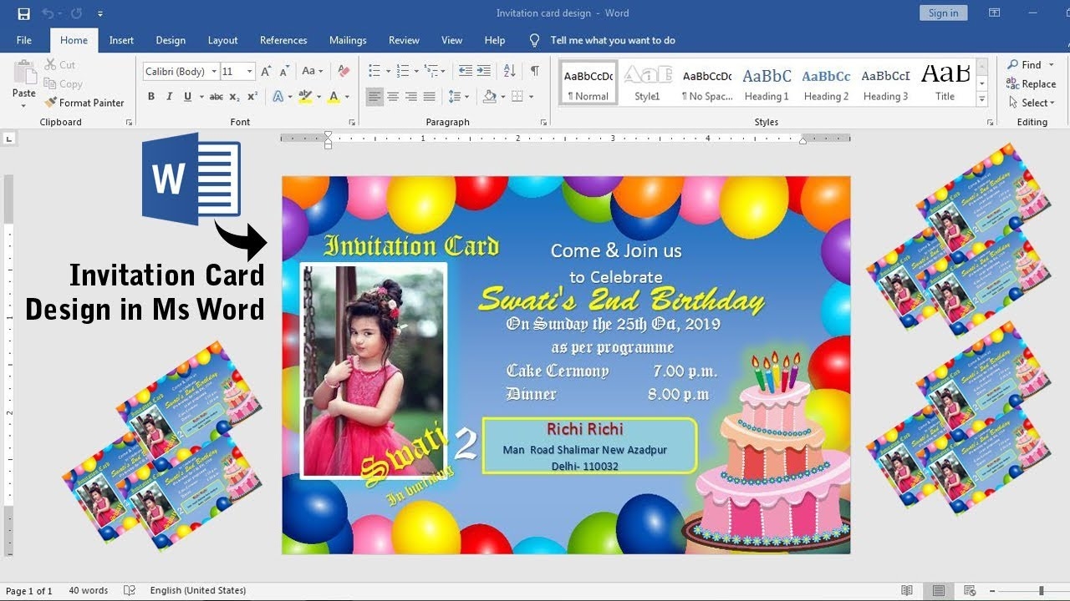The width and height of the screenshot is (1070, 601).
Task: Switch to the Layout tab
Action: pyautogui.click(x=222, y=40)
